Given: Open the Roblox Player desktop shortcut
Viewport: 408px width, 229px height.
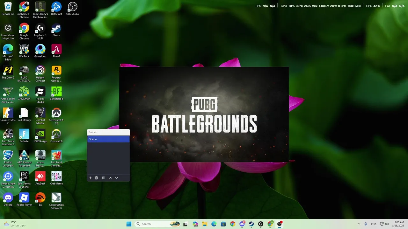Looking at the screenshot, I should click(24, 199).
